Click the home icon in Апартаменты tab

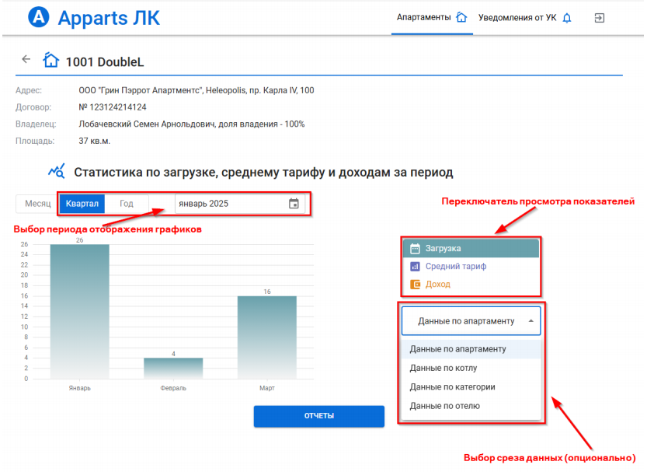(x=461, y=17)
